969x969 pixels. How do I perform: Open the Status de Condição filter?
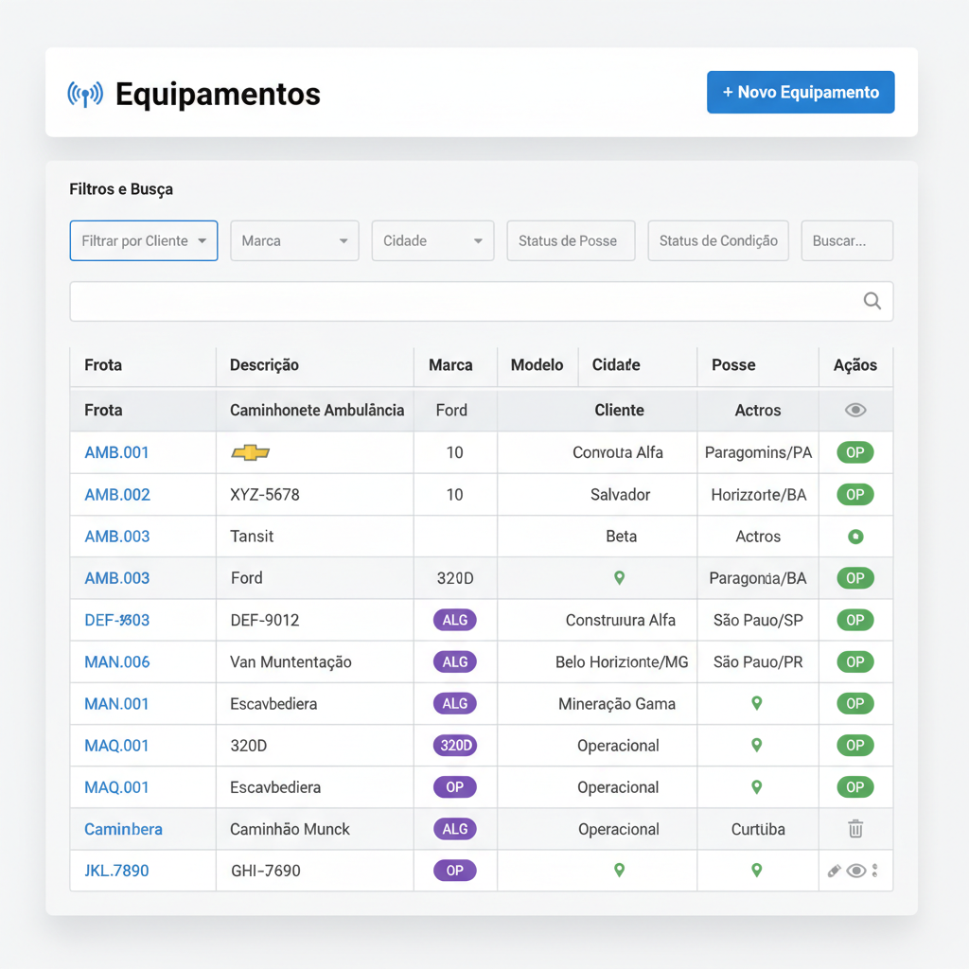click(718, 241)
